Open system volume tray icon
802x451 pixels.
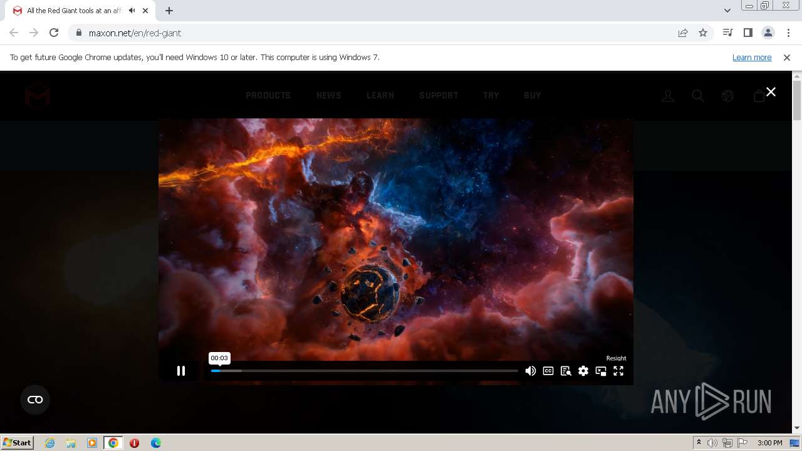pyautogui.click(x=712, y=443)
